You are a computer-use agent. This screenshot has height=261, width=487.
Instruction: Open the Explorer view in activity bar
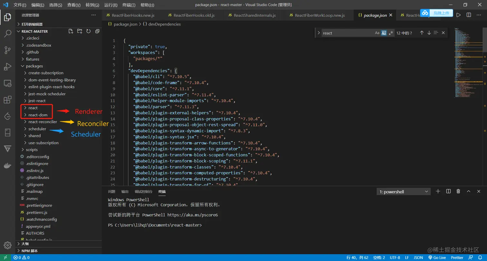tap(7, 17)
